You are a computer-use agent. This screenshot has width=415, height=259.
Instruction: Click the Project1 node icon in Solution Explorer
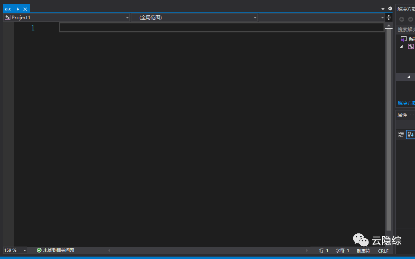[411, 46]
